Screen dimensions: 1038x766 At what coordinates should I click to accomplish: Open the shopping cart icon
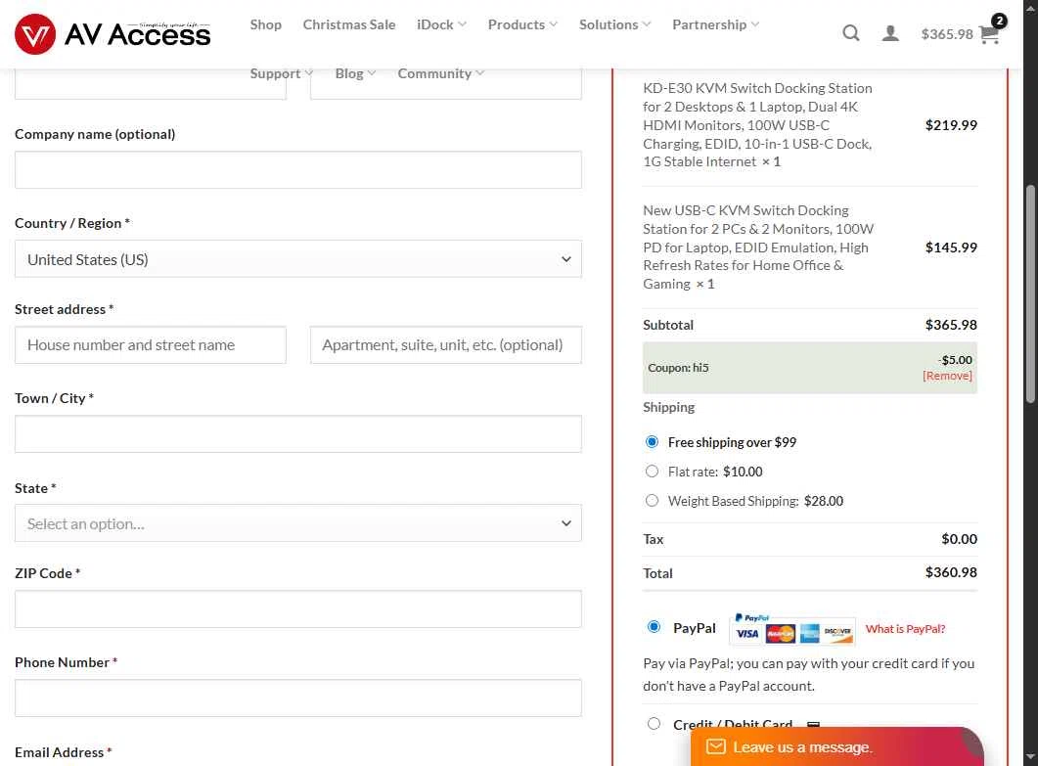989,34
